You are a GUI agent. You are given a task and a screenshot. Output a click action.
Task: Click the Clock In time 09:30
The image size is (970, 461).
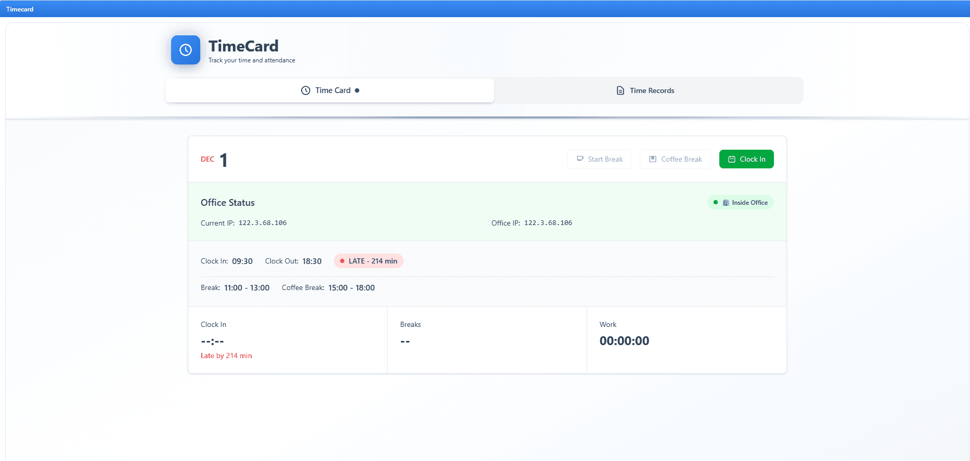[242, 261]
